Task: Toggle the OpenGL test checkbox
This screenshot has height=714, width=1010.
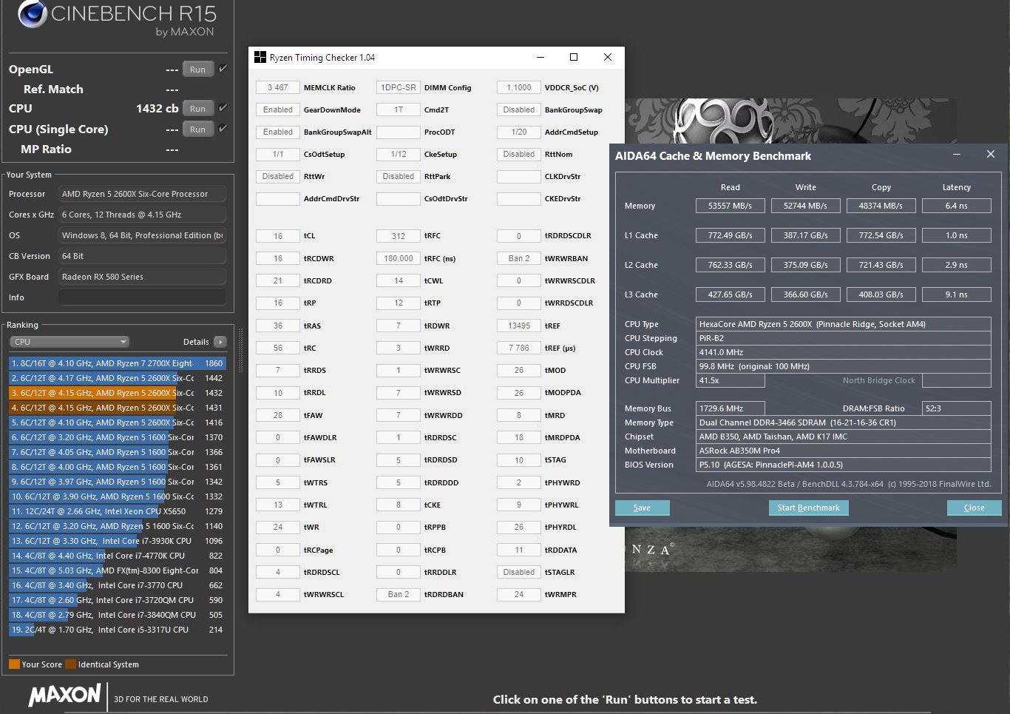Action: pyautogui.click(x=223, y=69)
